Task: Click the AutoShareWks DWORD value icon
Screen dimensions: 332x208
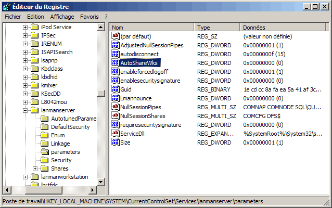Action: coord(116,62)
